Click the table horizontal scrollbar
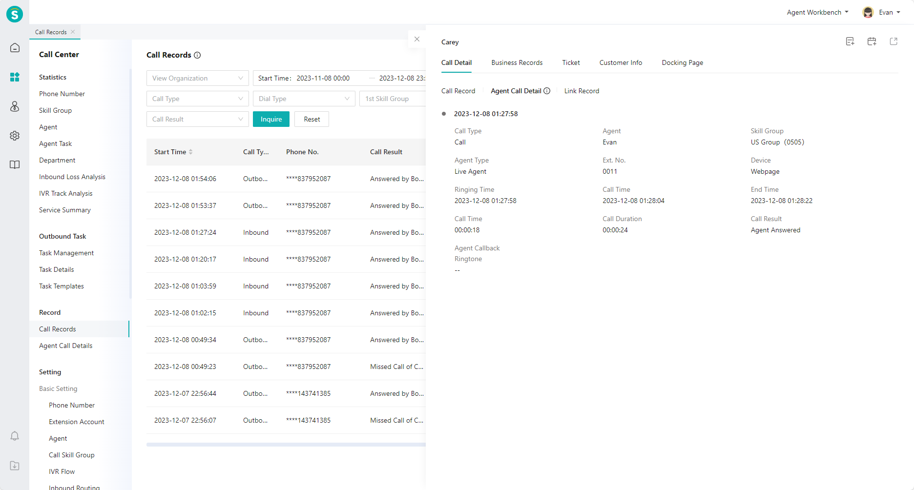The height and width of the screenshot is (490, 914). pyautogui.click(x=286, y=445)
